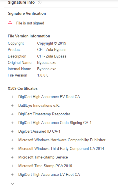
Task: Expand DigiCert Timestamp Responder certificate
Action: pyautogui.click(x=12, y=114)
